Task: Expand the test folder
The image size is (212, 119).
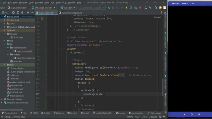Action: [4, 65]
